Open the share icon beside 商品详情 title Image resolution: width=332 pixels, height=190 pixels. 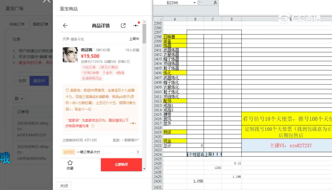123,25
